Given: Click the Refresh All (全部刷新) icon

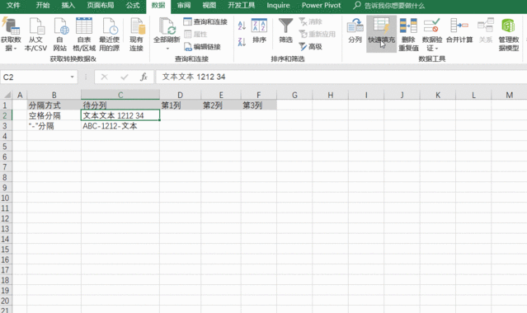Looking at the screenshot, I should point(167,26).
